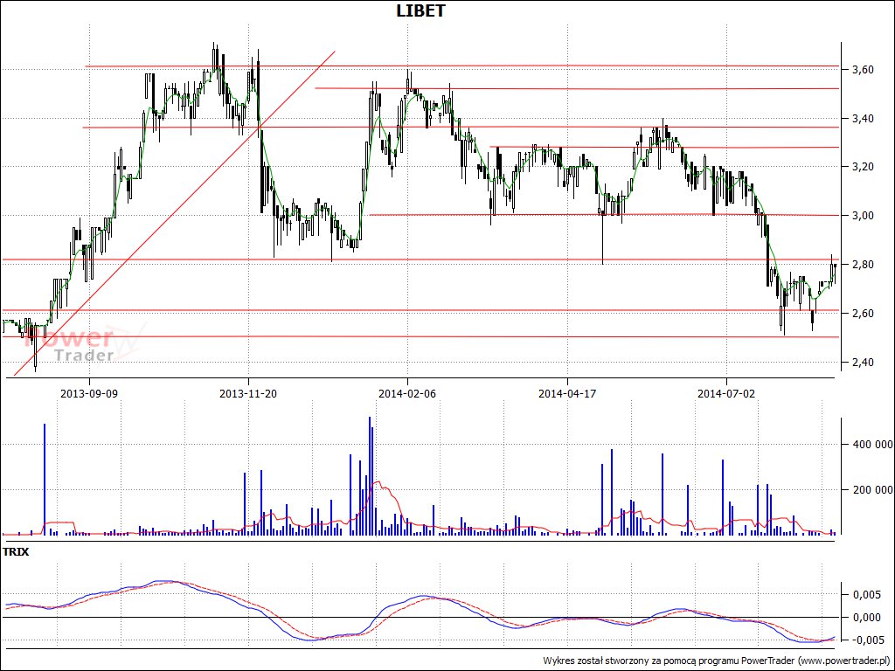Click the 3,40 price axis label
The image size is (895, 671).
[862, 119]
